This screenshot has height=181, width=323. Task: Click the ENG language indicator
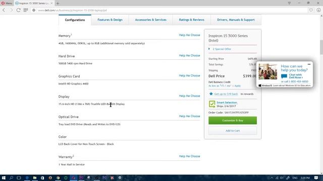pos(295,178)
